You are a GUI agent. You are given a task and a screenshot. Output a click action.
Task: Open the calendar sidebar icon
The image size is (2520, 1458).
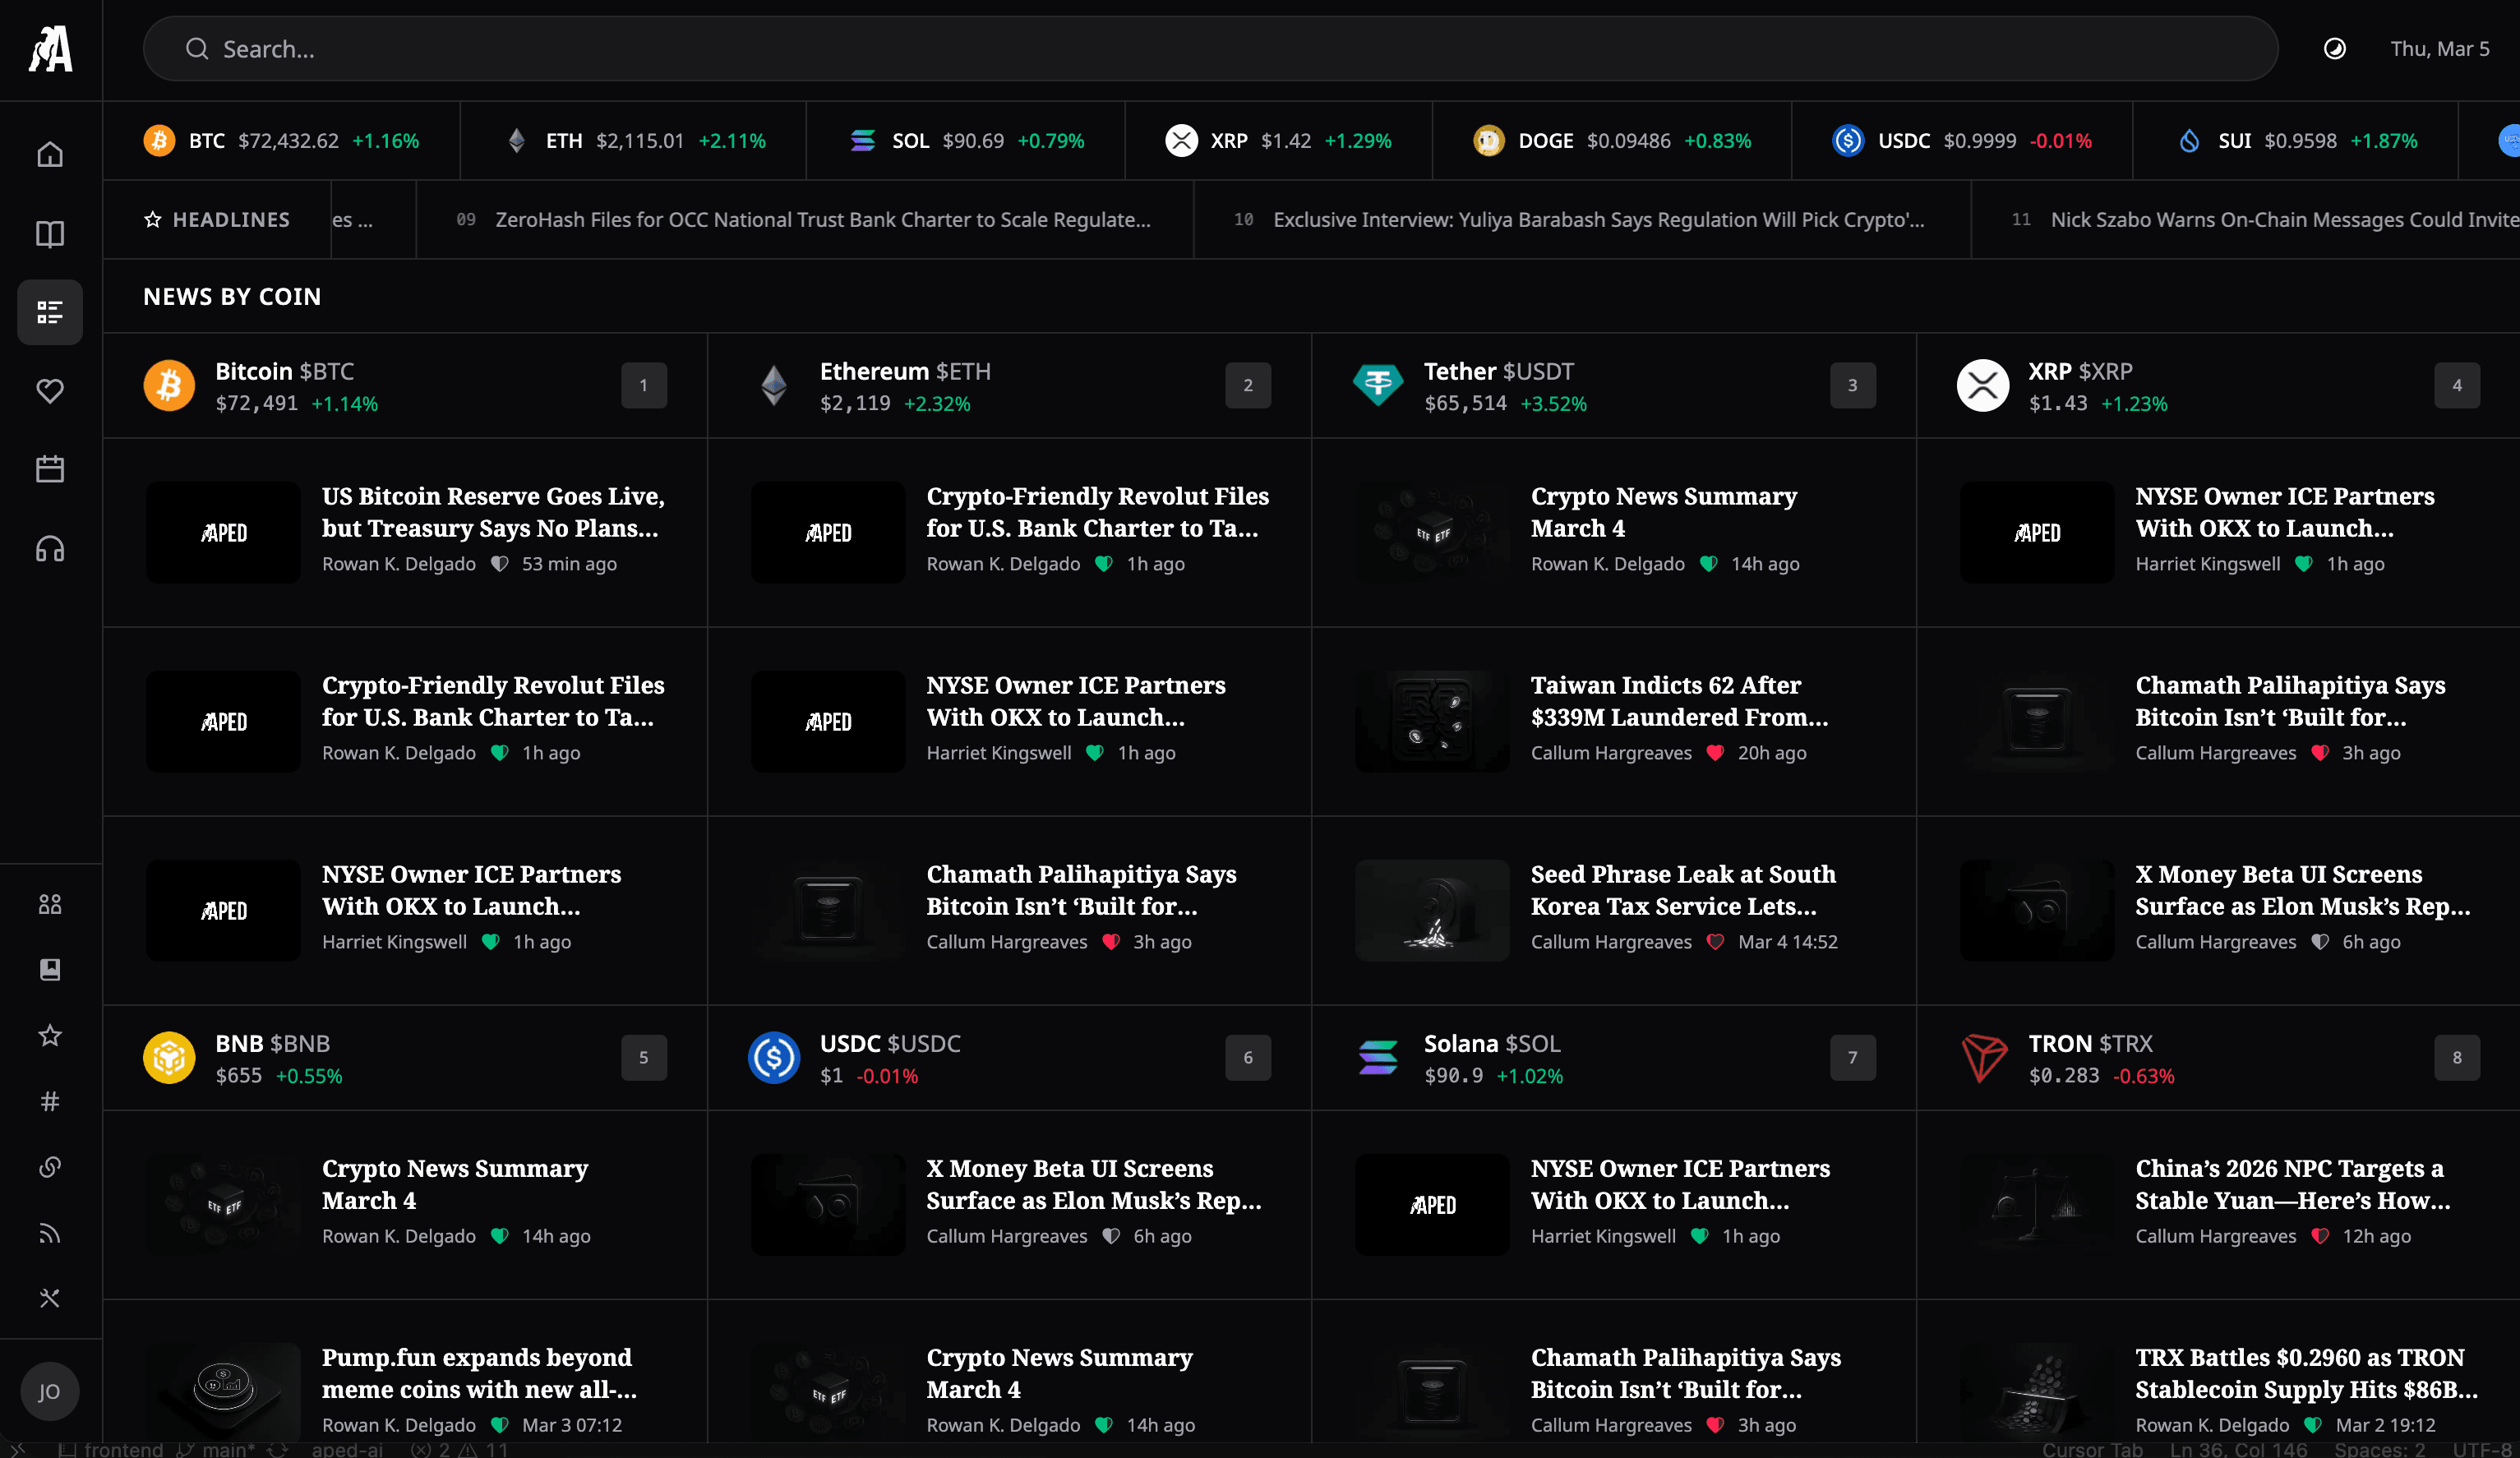tap(50, 469)
